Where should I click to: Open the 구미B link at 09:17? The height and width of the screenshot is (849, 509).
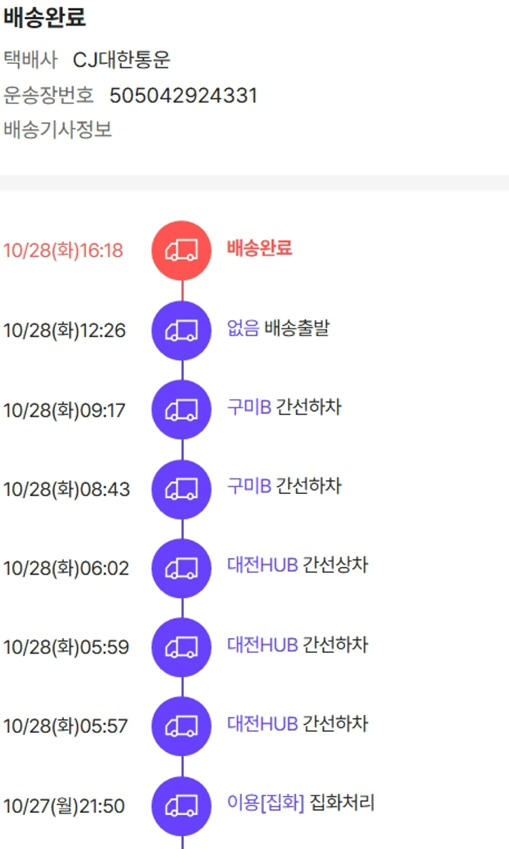pyautogui.click(x=249, y=407)
